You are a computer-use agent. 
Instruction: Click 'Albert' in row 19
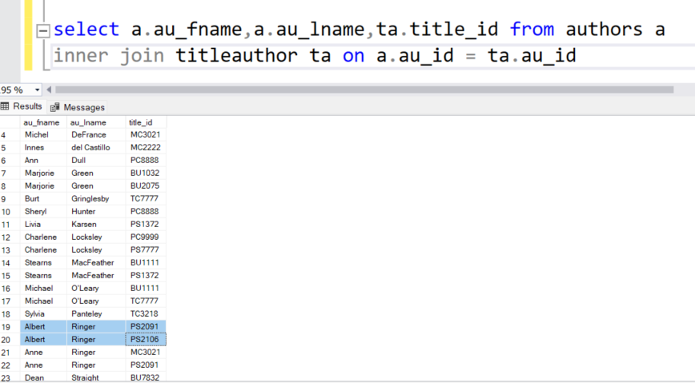point(43,327)
